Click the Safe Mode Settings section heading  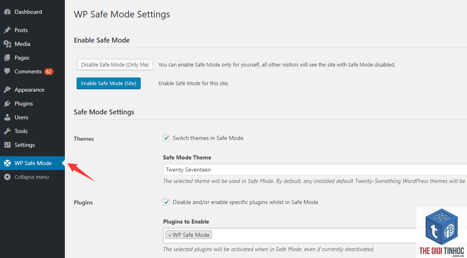(x=104, y=112)
